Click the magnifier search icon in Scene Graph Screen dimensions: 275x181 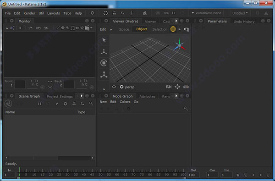coord(91,104)
